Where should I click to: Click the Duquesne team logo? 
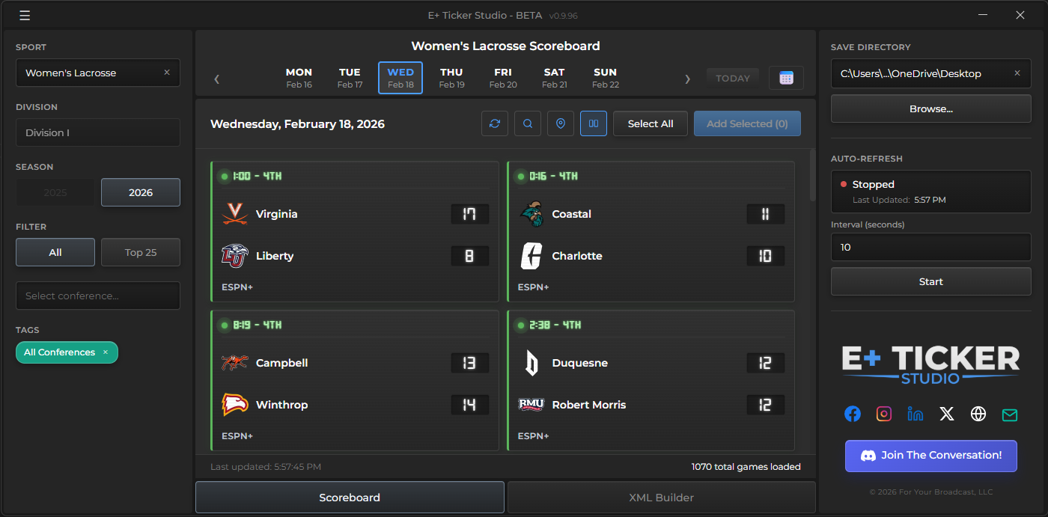coord(531,363)
